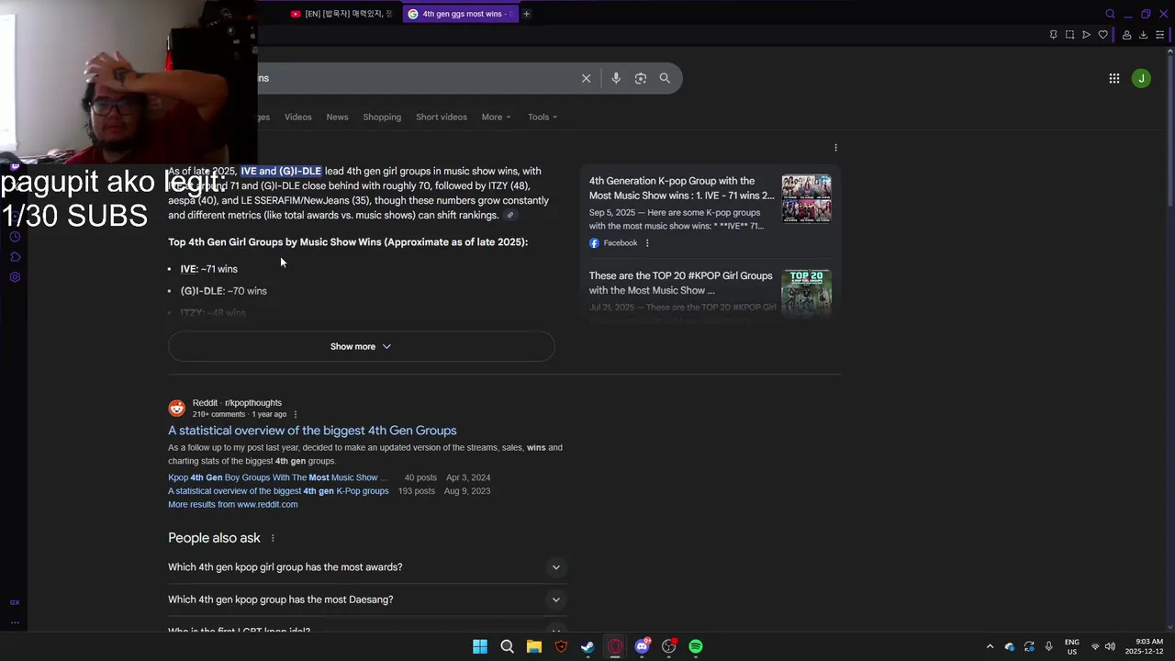Select the '(G)I-DLE: ~70 wins' list item
The image size is (1175, 661).
pos(223,291)
